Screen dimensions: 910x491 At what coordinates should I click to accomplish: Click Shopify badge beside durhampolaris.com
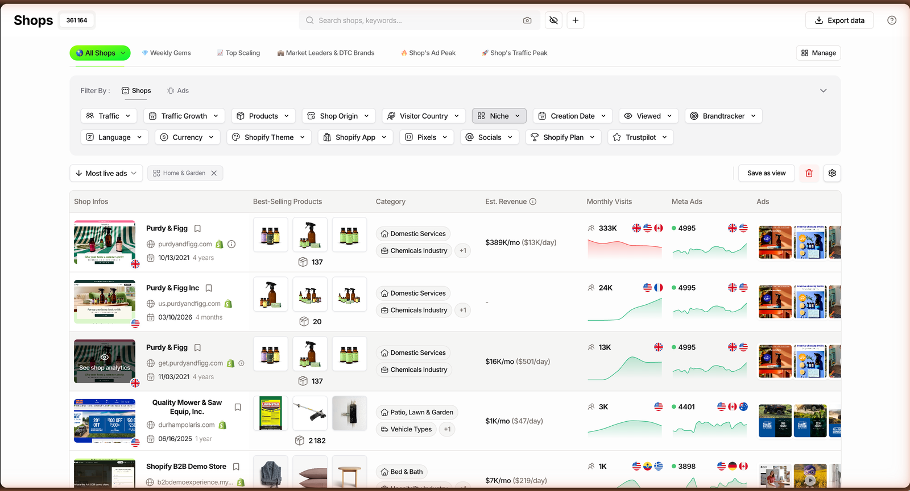[222, 425]
